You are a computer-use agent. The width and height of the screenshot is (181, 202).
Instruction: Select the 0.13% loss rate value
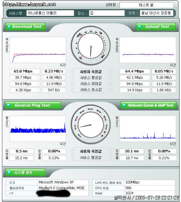pyautogui.click(x=54, y=158)
